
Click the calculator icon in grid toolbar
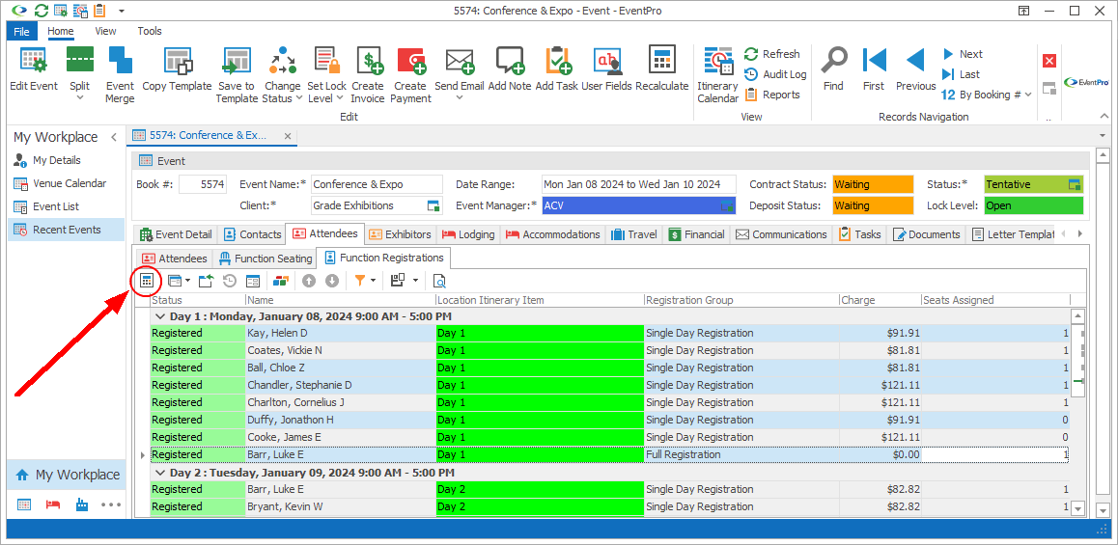point(146,281)
